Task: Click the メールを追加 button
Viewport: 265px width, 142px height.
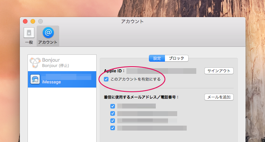Action: [x=219, y=97]
